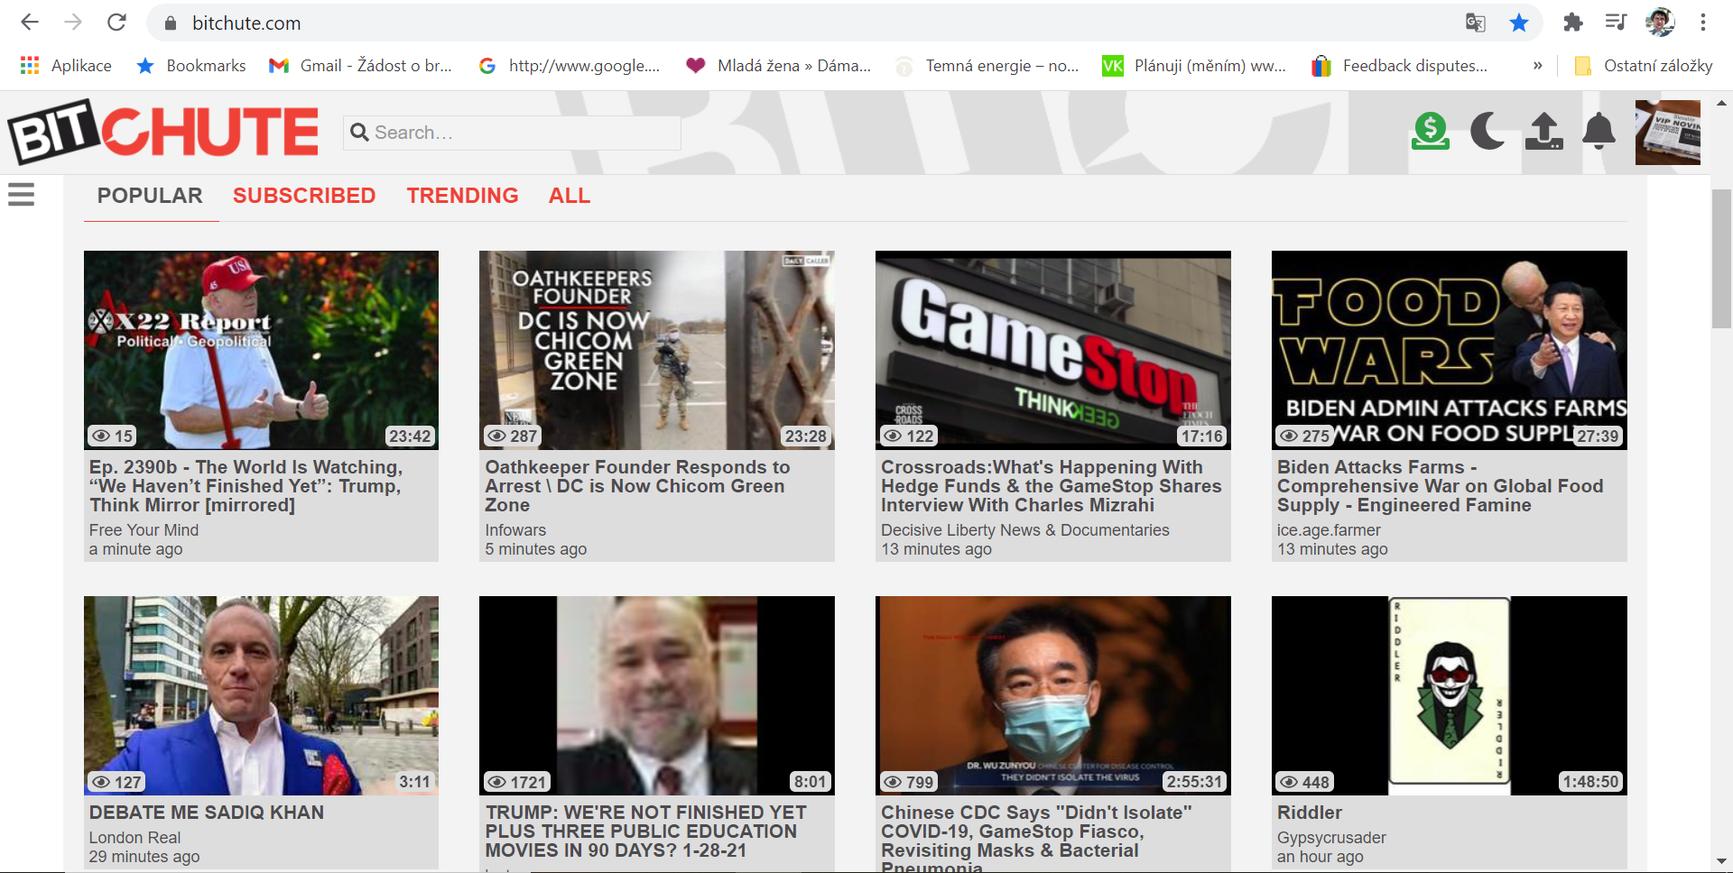Screen dimensions: 1733x873
Task: Open 'Biden Attacks Farms' video title
Action: click(1440, 486)
